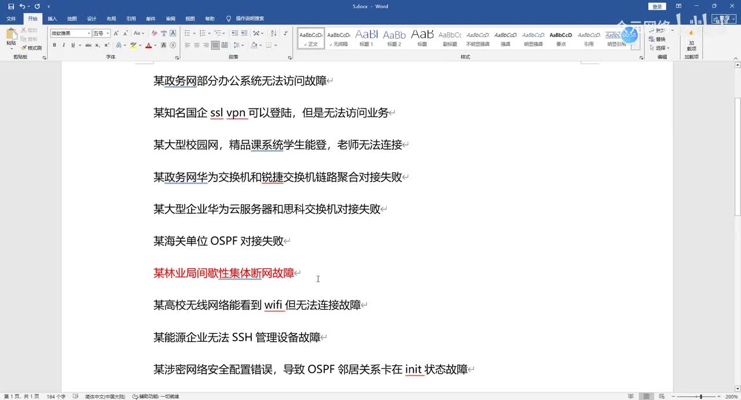Open the highlight color dropdown arrow
741x400 pixels.
140,45
